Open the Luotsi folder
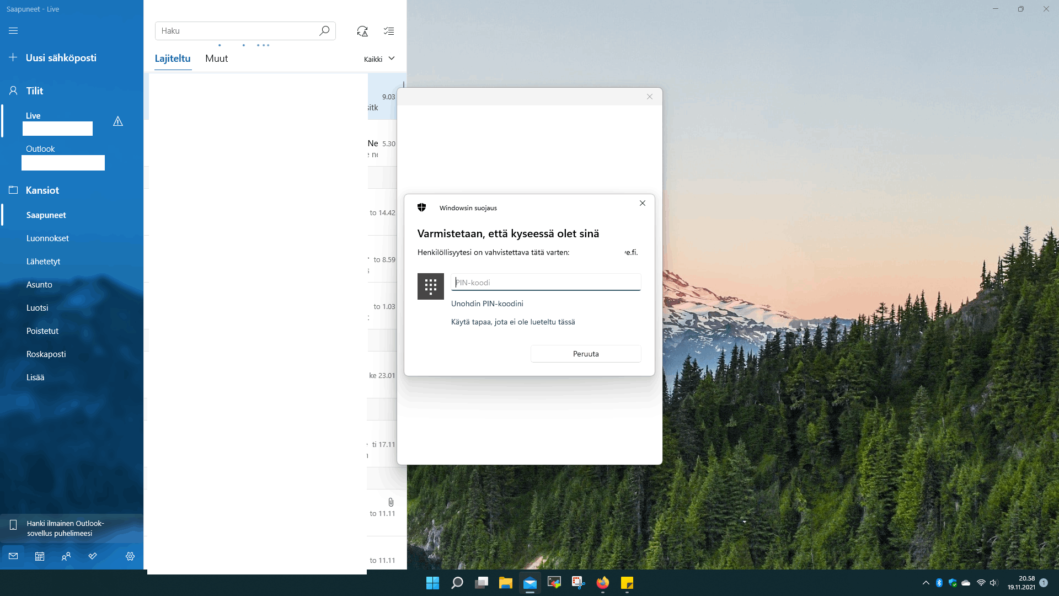 point(72,308)
